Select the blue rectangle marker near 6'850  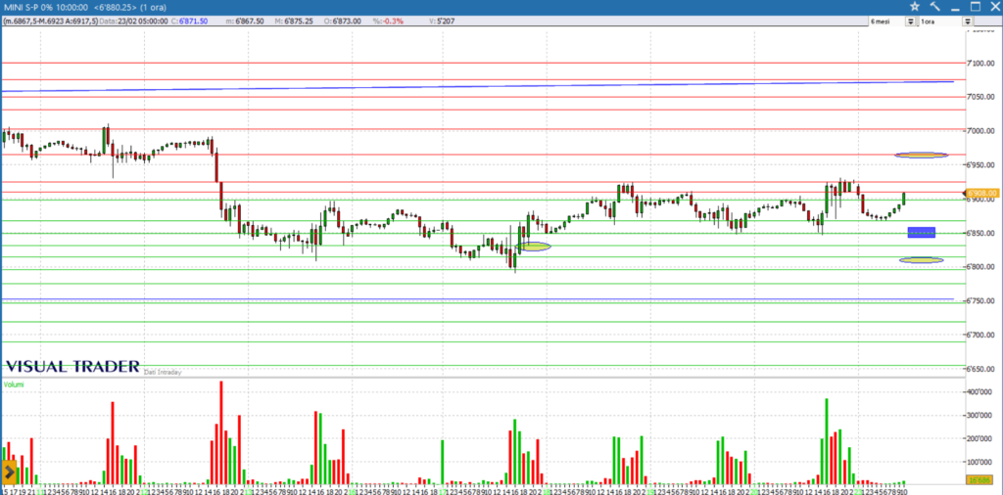click(921, 232)
